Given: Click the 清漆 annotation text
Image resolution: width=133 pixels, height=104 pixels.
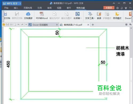Looking at the screenshot, I should tap(120, 54).
